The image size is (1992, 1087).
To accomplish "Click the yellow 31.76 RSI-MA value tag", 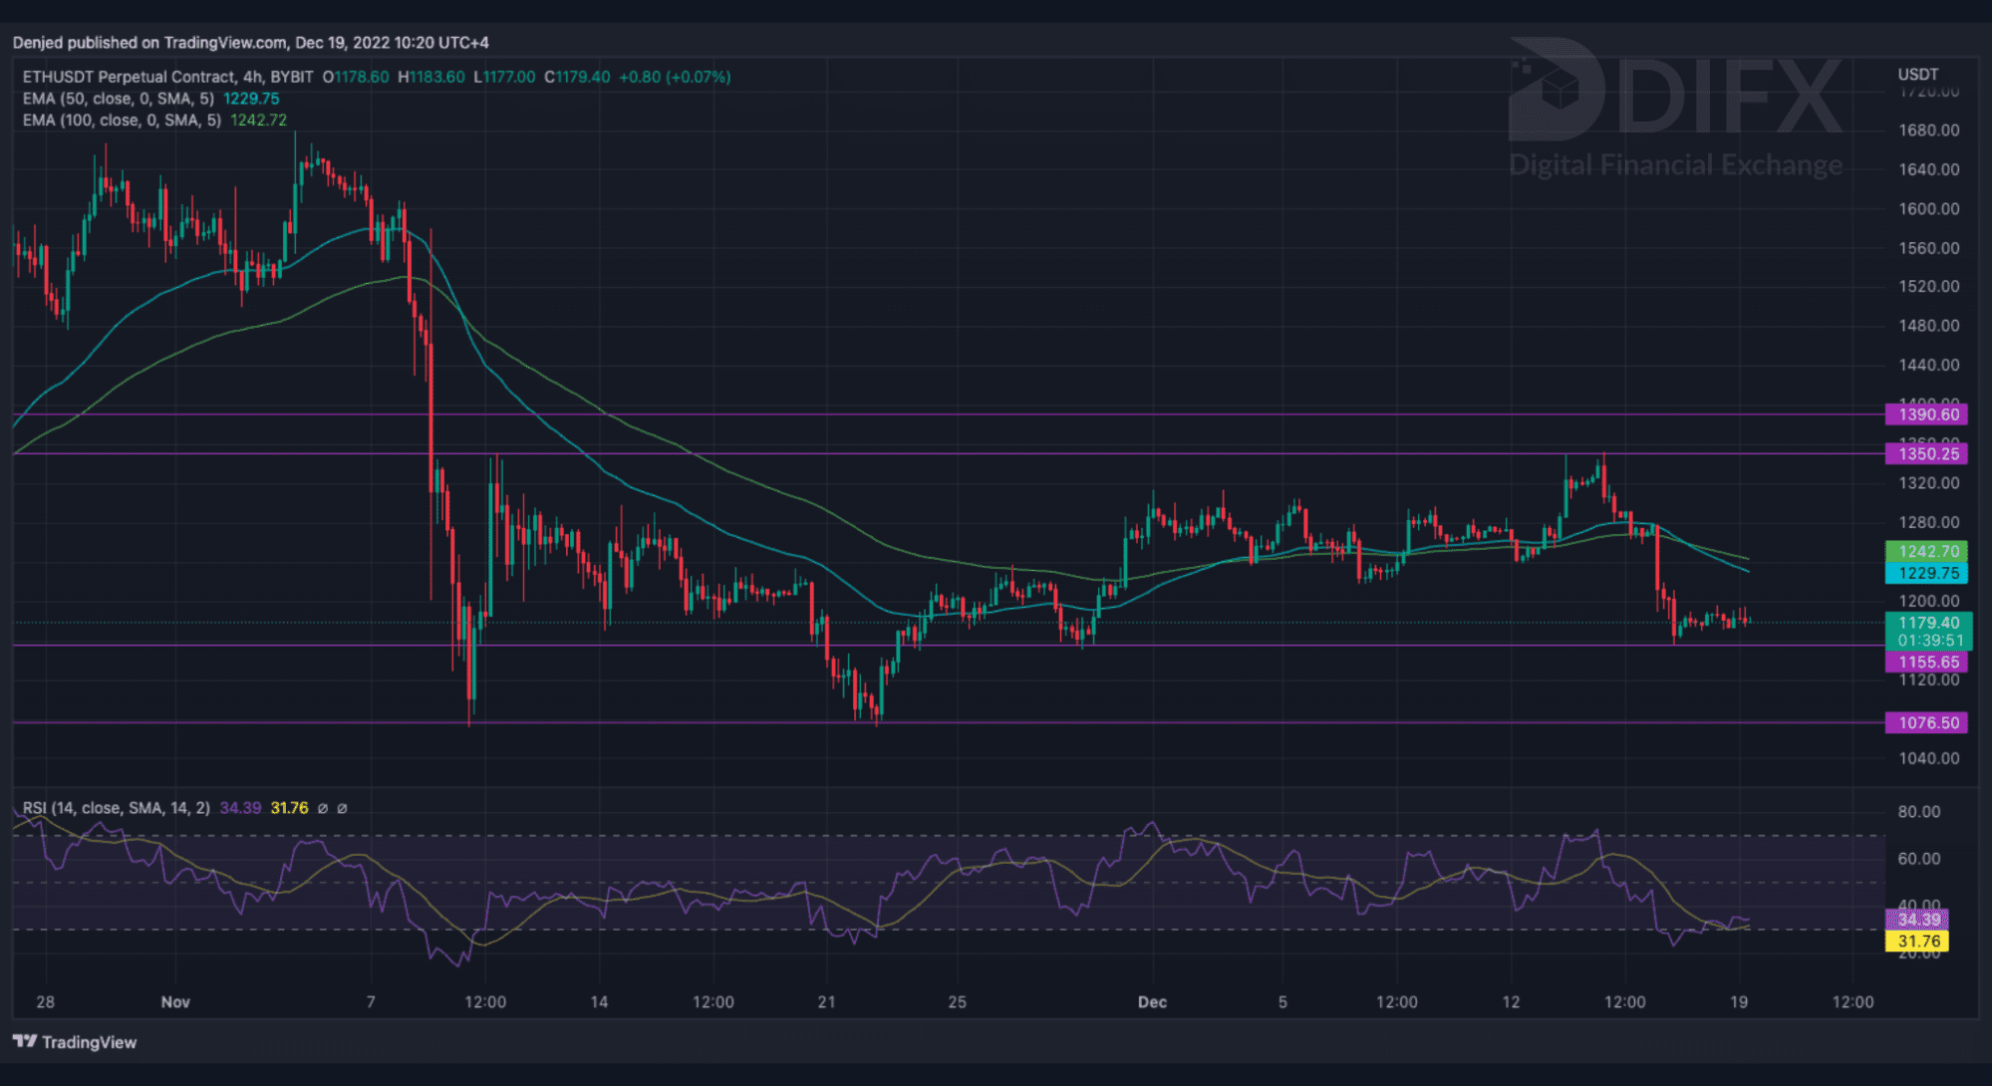I will (1917, 941).
